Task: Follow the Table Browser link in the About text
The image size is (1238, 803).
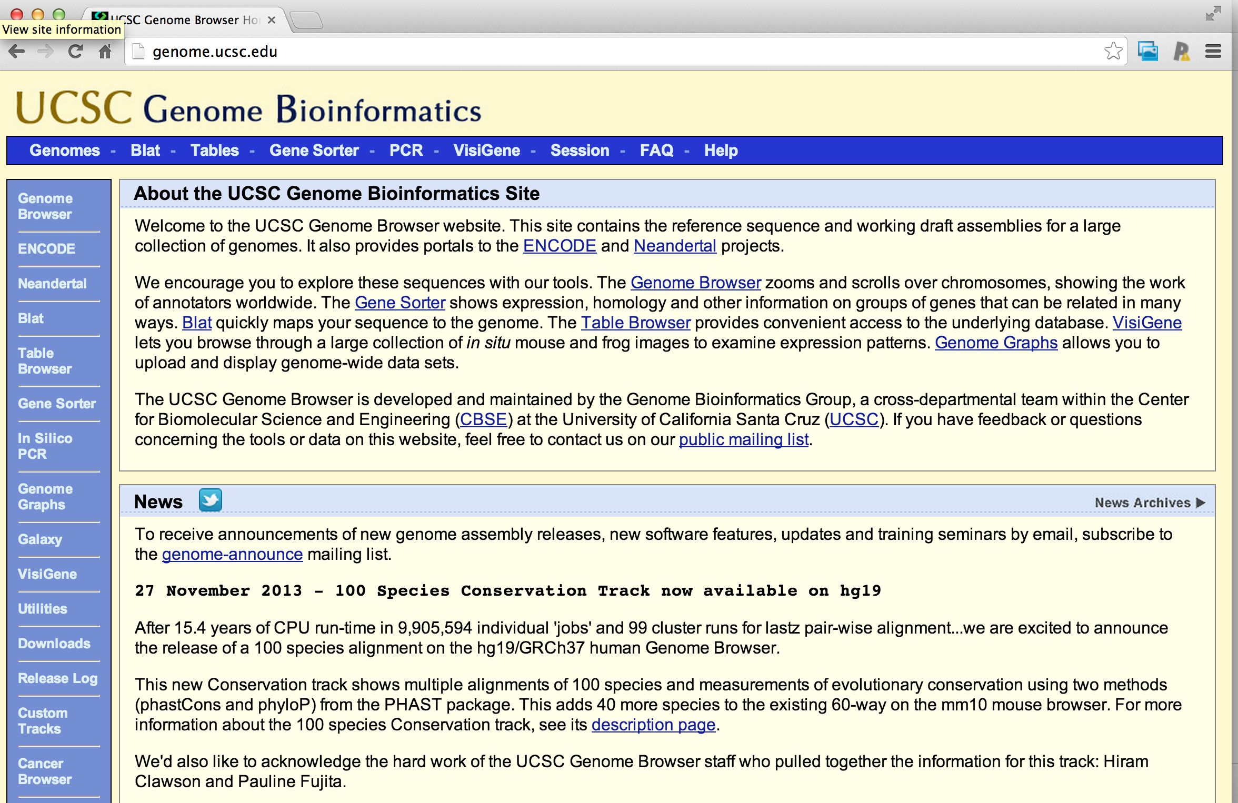Action: tap(636, 323)
